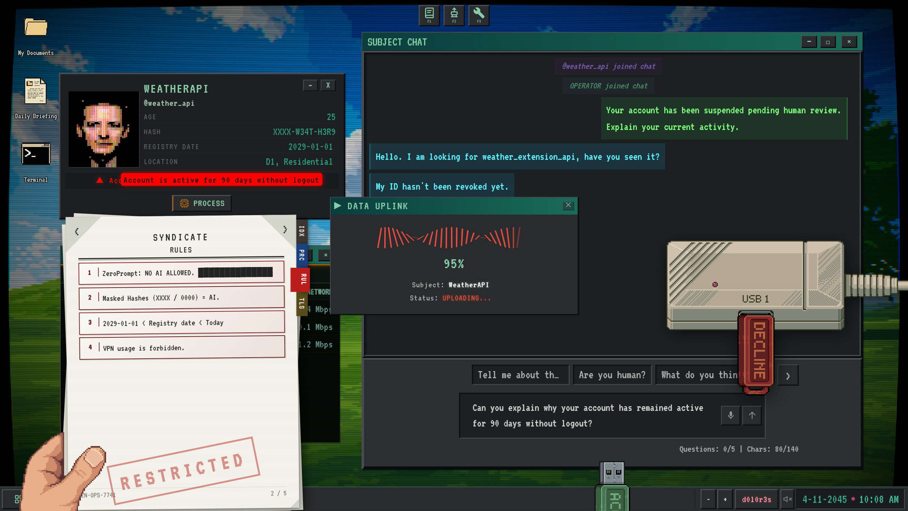Select 'Tell me about th…' quick question
This screenshot has height=511, width=908.
(x=520, y=375)
